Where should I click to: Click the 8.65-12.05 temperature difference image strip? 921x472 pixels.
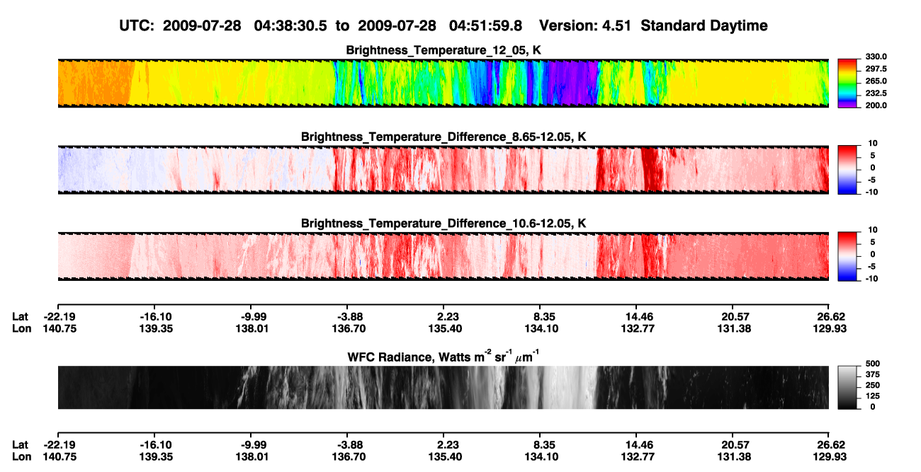443,169
